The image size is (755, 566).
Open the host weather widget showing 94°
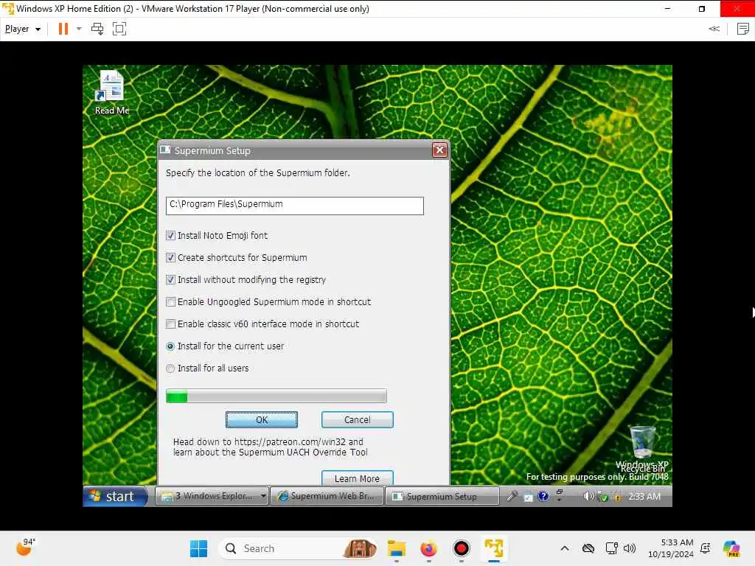pyautogui.click(x=25, y=548)
